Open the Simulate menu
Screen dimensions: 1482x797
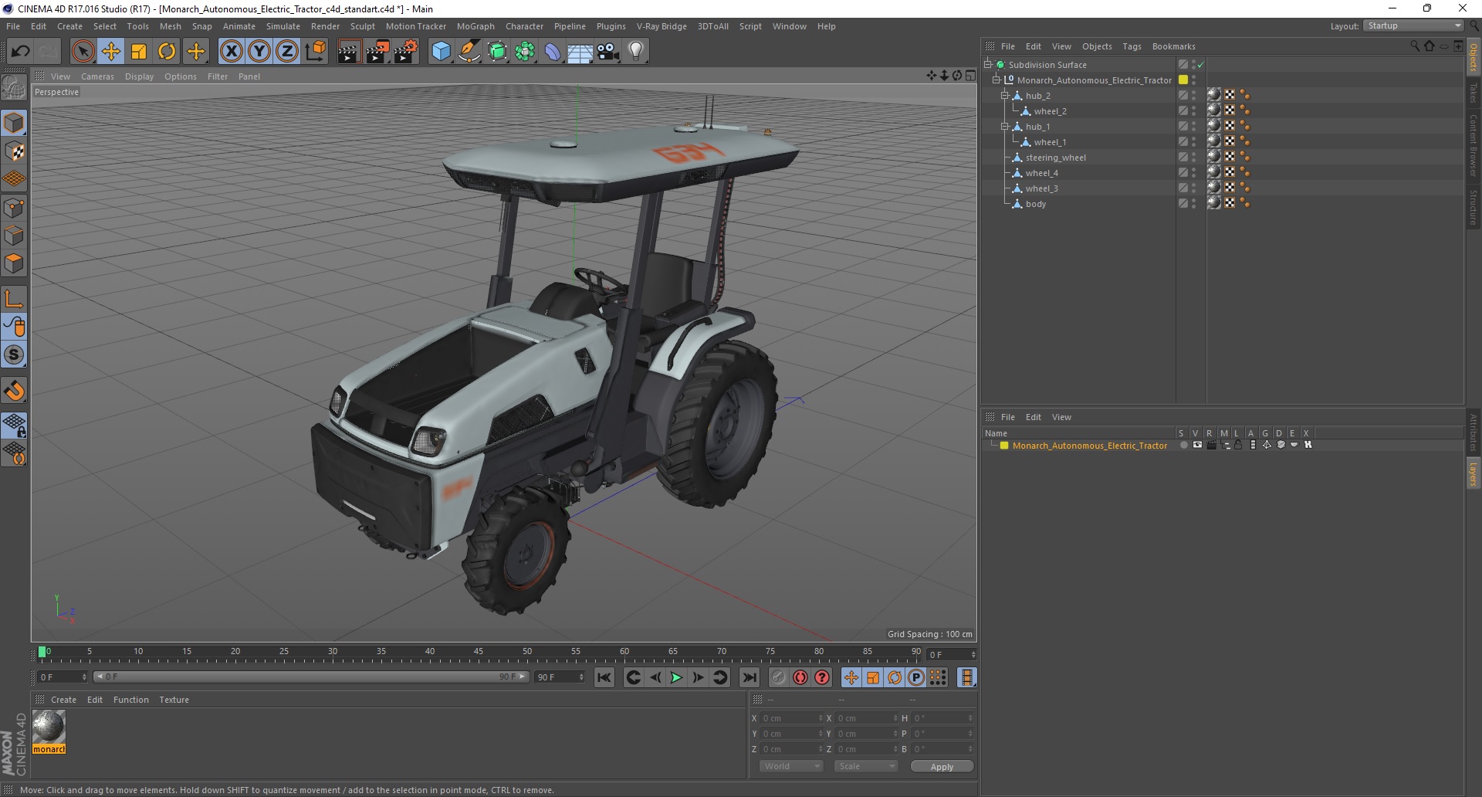point(283,26)
